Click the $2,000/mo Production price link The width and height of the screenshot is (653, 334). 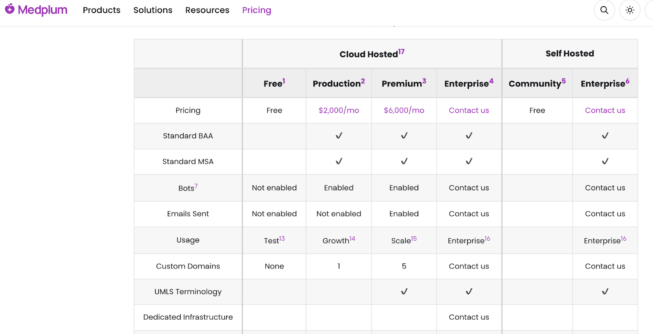point(339,110)
